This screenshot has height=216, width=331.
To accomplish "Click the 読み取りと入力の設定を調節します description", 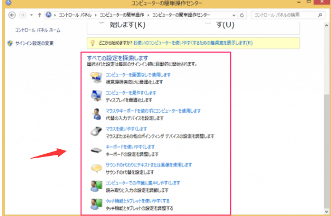I will click(137, 190).
